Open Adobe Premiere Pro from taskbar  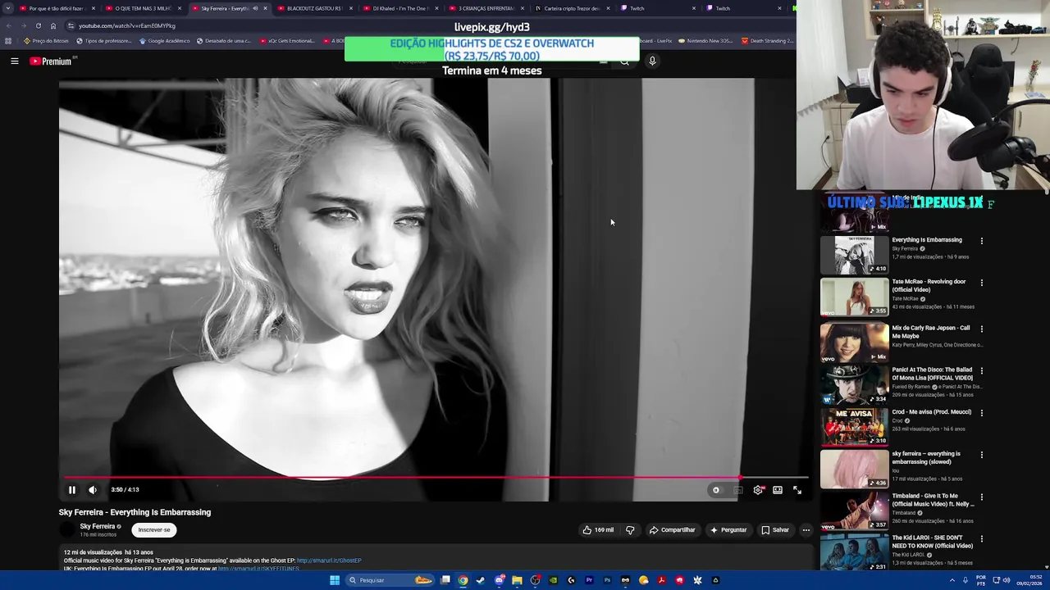(x=589, y=580)
